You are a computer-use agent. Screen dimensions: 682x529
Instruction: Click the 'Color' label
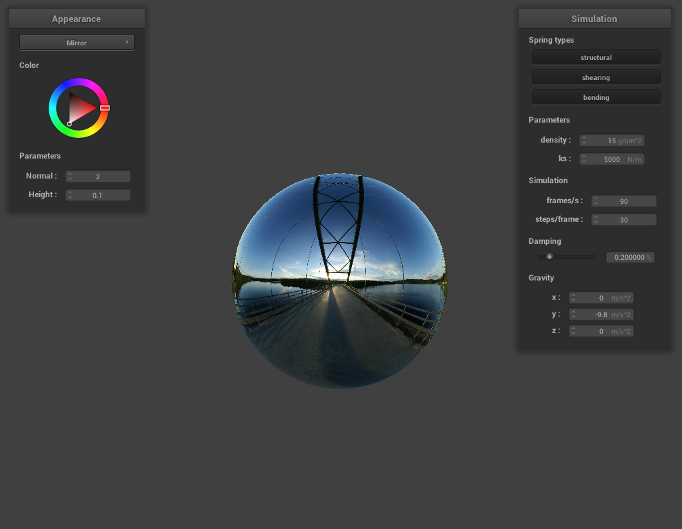point(29,65)
